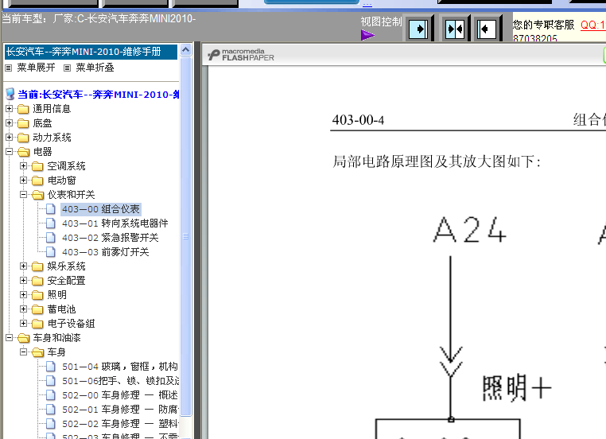Click the folder icon of 底盘

[23, 123]
